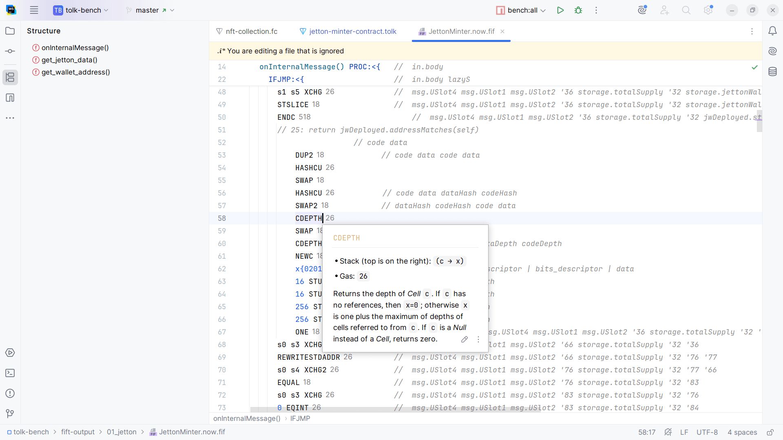Open fift-output in navigation bar

coord(77,432)
